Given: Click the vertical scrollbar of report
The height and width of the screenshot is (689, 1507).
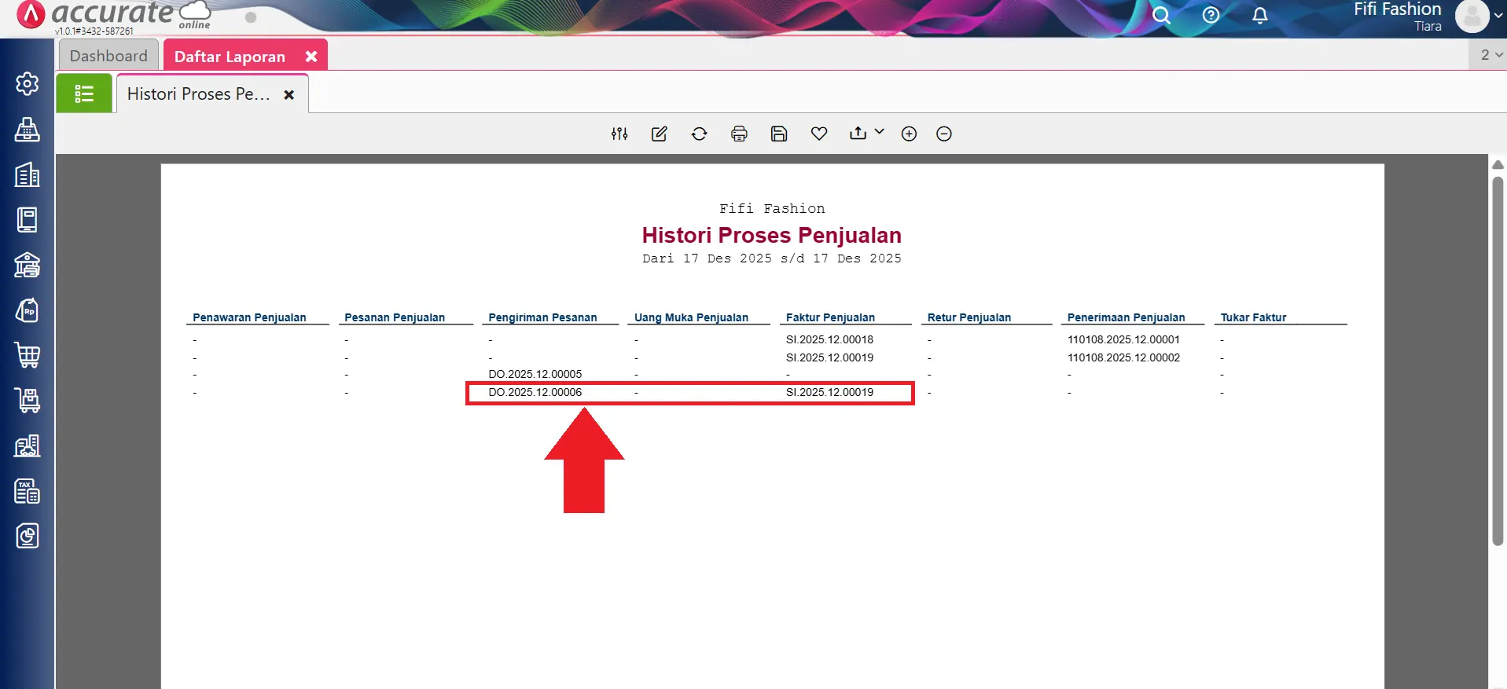Looking at the screenshot, I should [1498, 361].
